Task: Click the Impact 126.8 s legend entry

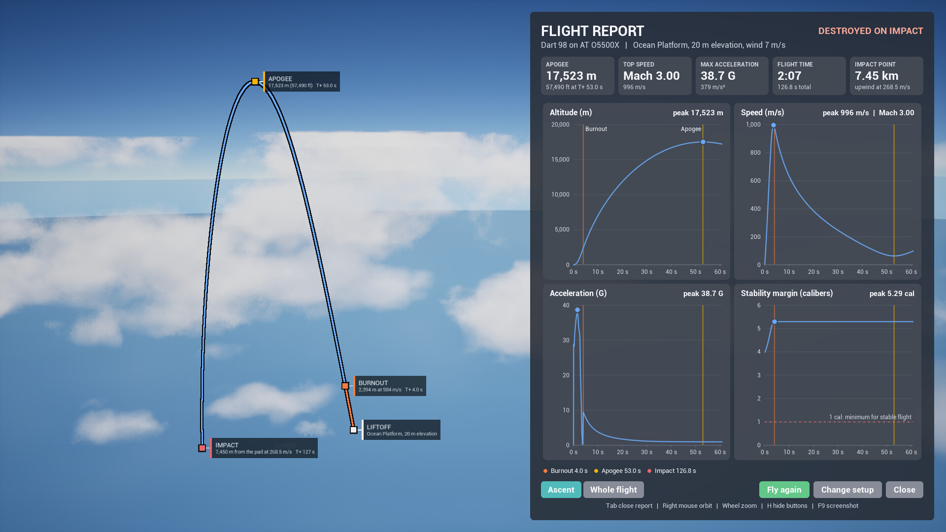Action: pos(672,471)
